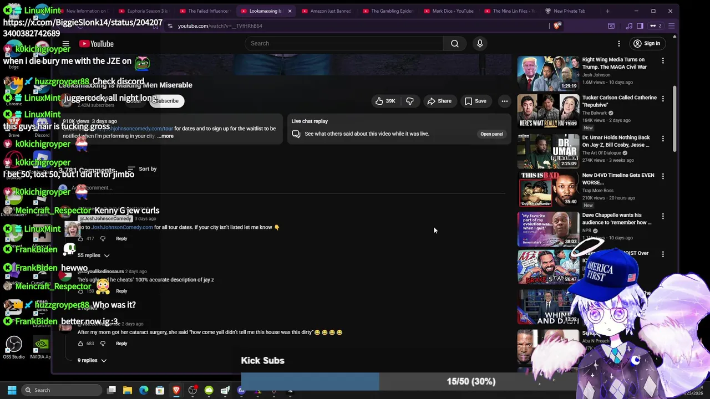The height and width of the screenshot is (399, 710).
Task: Click the browser address bar URL
Action: click(220, 25)
